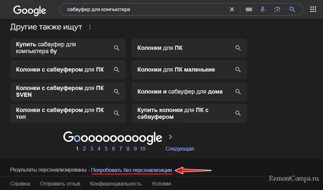Open results page 3 from pagination
The width and height of the screenshot is (323, 190).
[x=91, y=149]
